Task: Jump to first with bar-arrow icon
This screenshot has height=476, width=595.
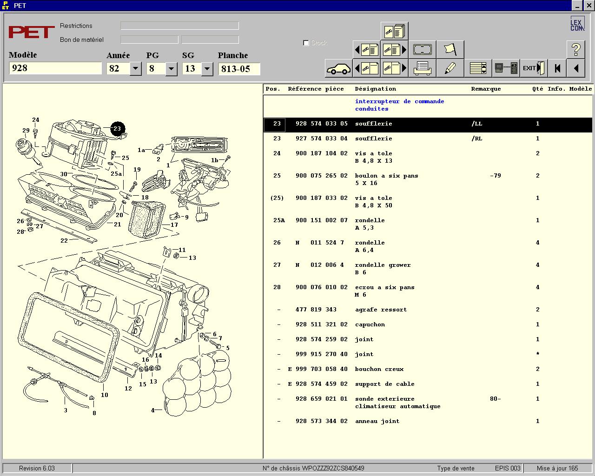Action: point(557,69)
